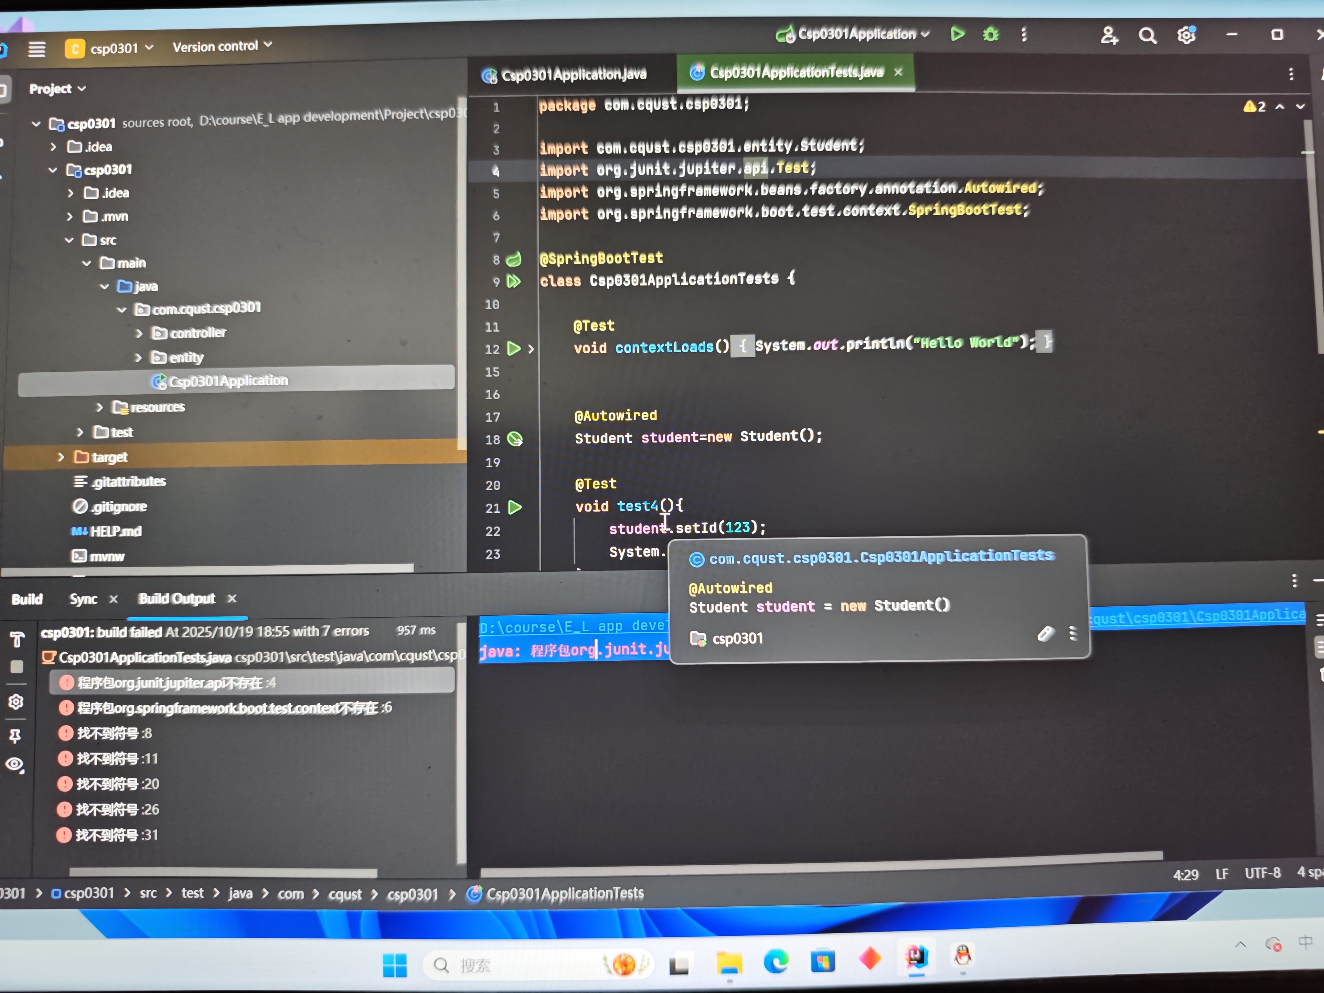This screenshot has height=993, width=1324.
Task: Open Search Everywhere magnifier icon
Action: [1147, 36]
